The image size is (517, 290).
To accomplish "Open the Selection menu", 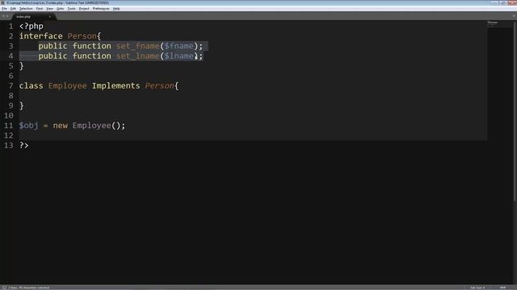I will pos(26,9).
